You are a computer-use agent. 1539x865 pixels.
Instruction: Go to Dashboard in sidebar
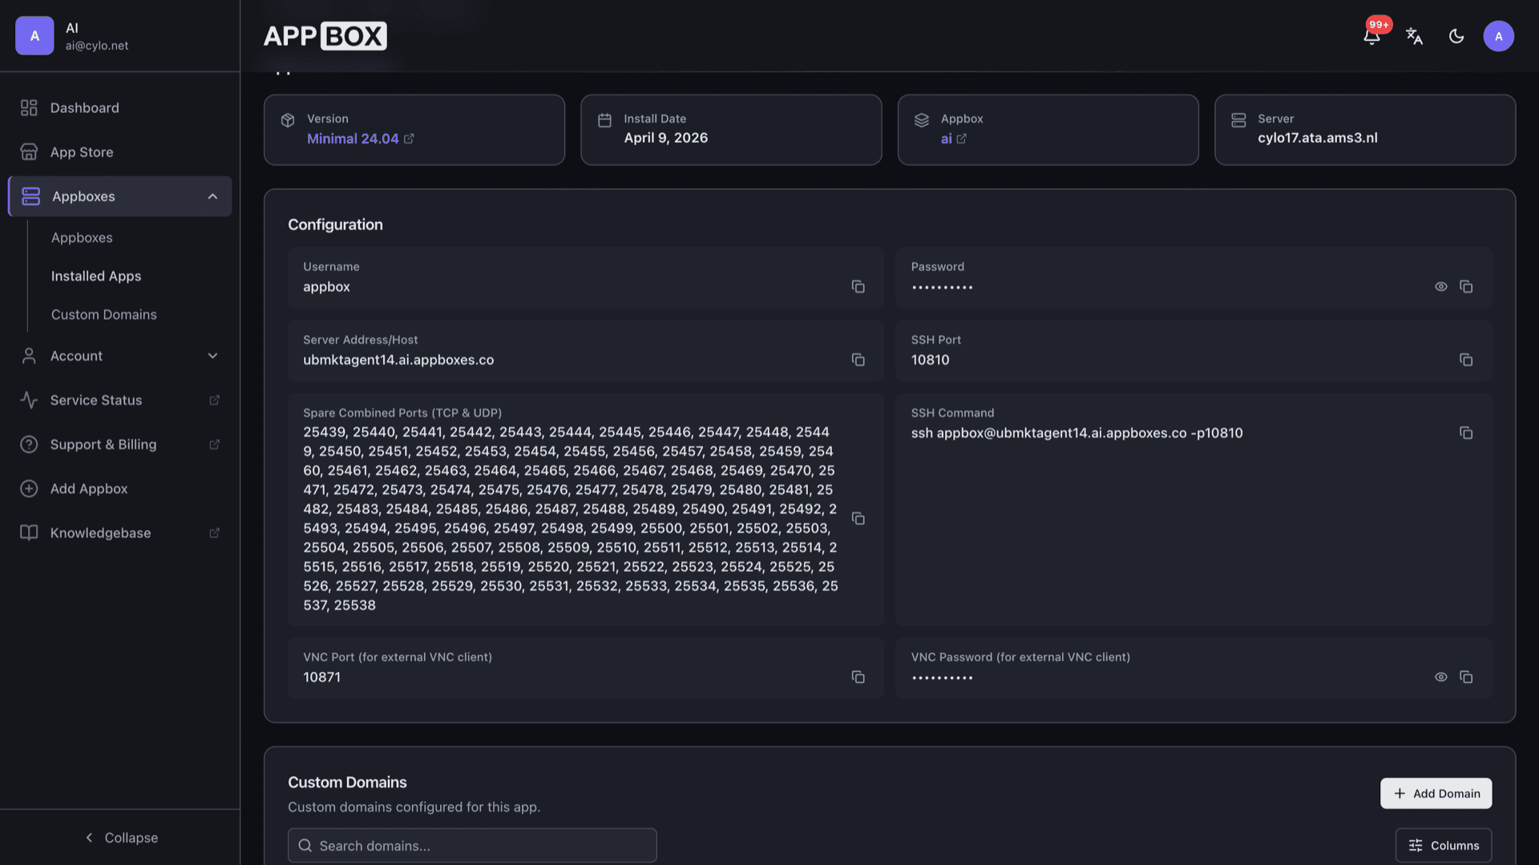(x=119, y=107)
